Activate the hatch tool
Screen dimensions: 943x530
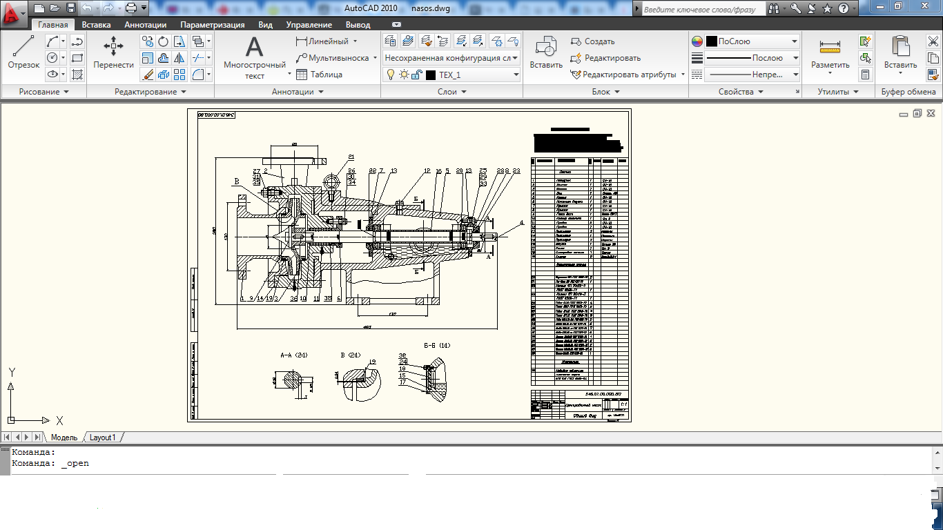coord(77,74)
